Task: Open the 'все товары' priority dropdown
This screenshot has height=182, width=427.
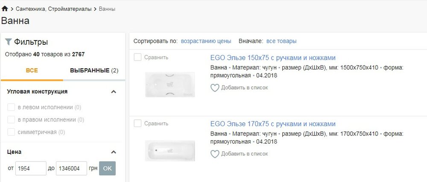Action: pos(281,41)
